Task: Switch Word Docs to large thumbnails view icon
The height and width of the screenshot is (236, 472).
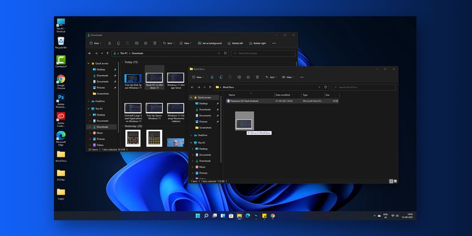Action: 395,181
